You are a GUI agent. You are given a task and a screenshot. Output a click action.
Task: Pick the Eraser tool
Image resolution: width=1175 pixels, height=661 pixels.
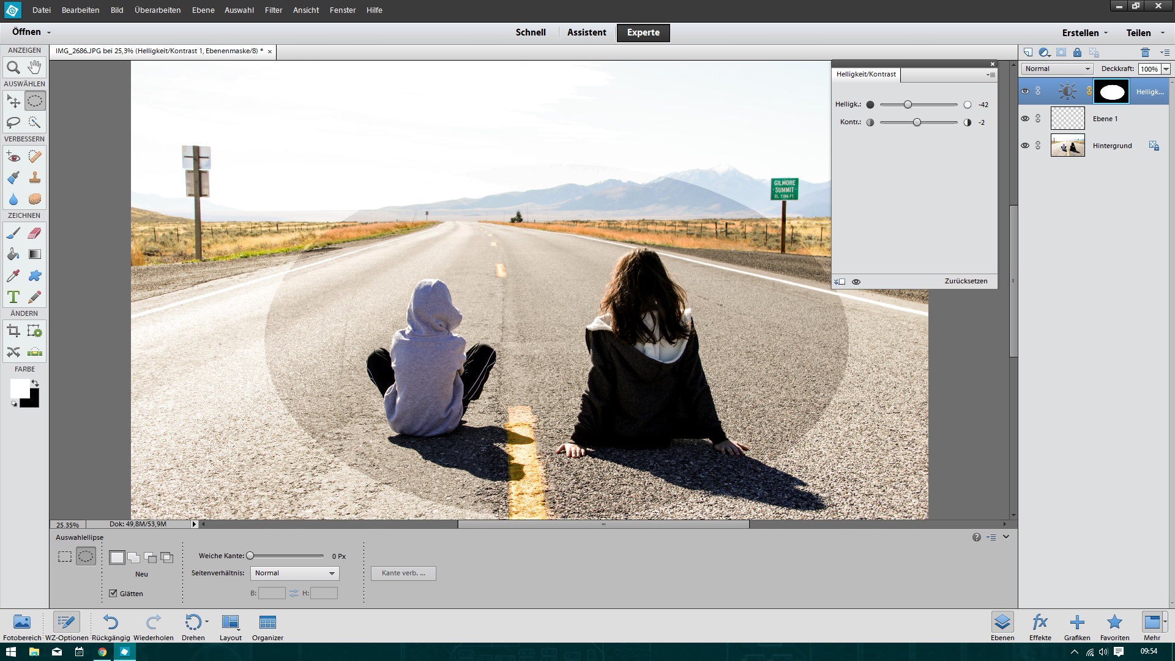35,233
